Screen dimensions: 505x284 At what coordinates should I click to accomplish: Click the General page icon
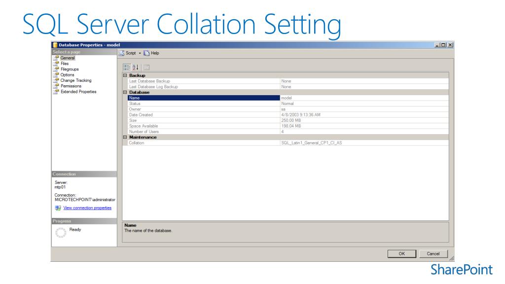(56, 58)
